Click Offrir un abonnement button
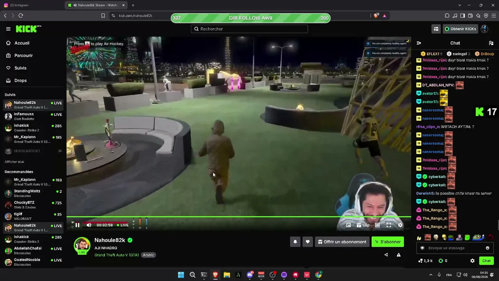Screen dimensions: 499x281 (x=342, y=242)
